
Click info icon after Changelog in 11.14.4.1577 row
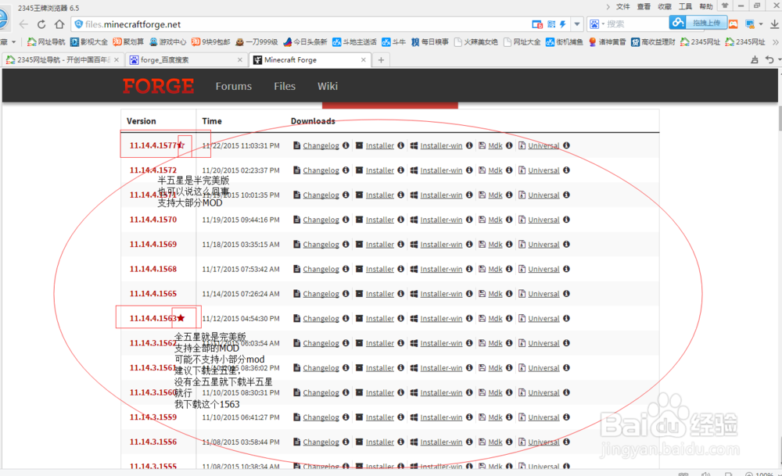pos(346,145)
